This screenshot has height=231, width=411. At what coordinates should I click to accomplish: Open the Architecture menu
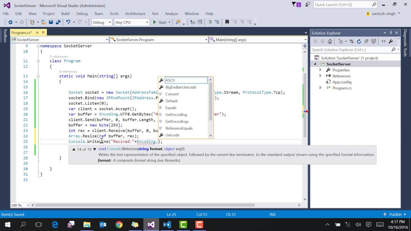135,13
